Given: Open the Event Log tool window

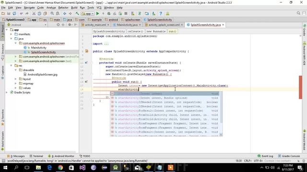Looking at the screenshot, I should click(265, 156).
